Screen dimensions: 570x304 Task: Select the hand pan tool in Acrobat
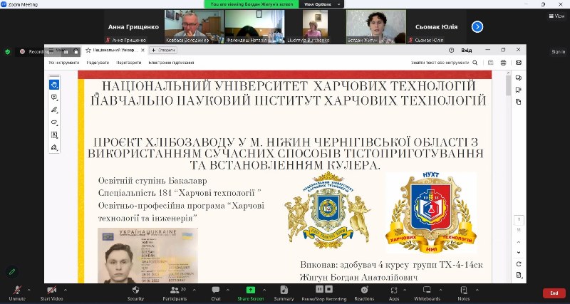54,85
